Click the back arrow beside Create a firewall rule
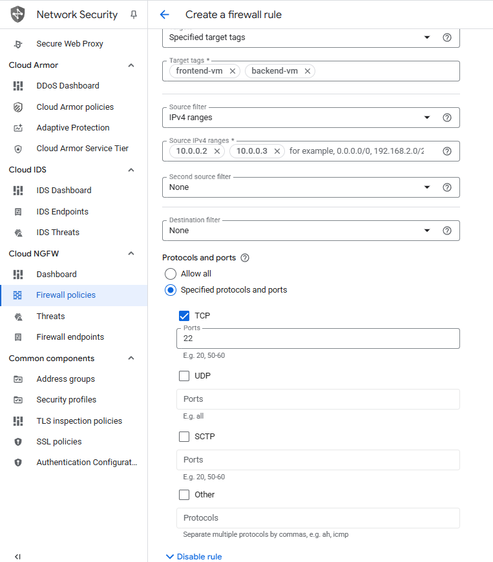The image size is (493, 562). [164, 15]
